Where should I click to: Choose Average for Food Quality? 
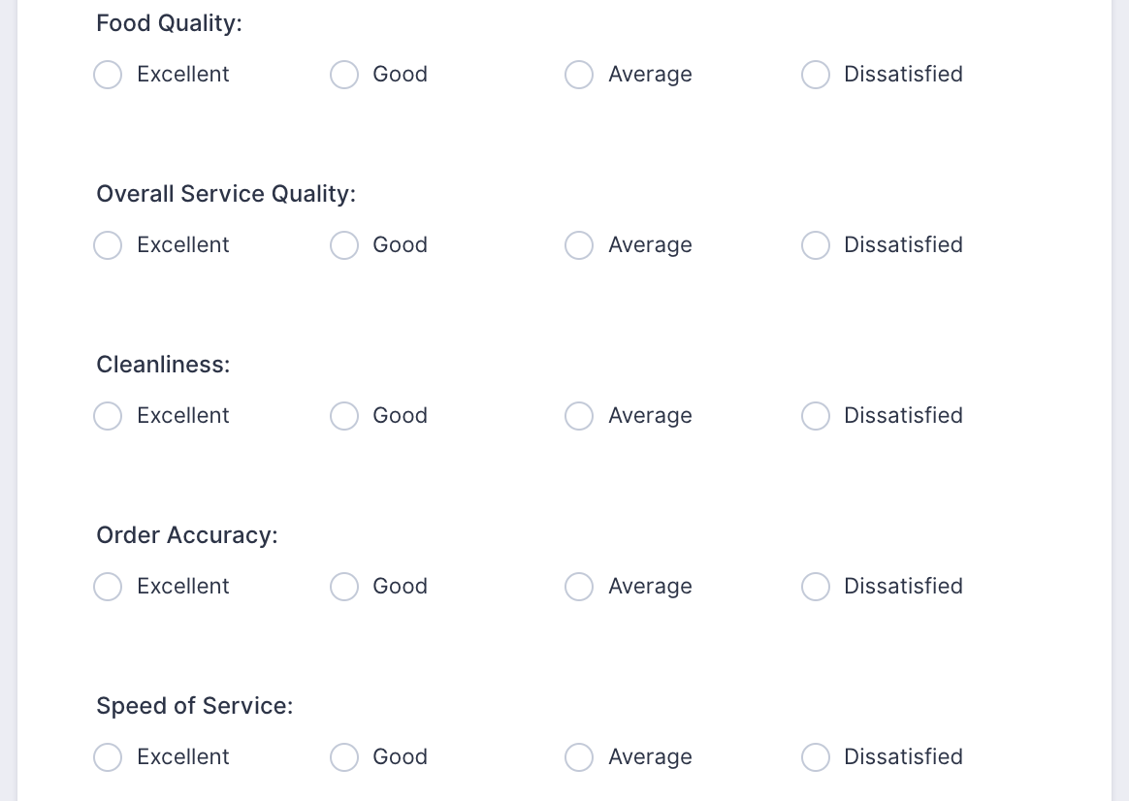579,75
